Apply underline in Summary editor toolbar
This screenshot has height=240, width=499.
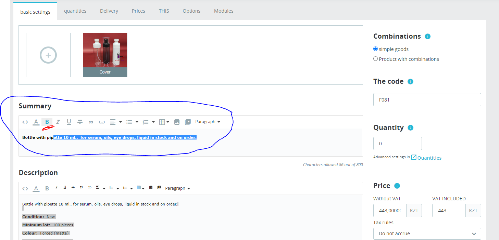pyautogui.click(x=69, y=122)
